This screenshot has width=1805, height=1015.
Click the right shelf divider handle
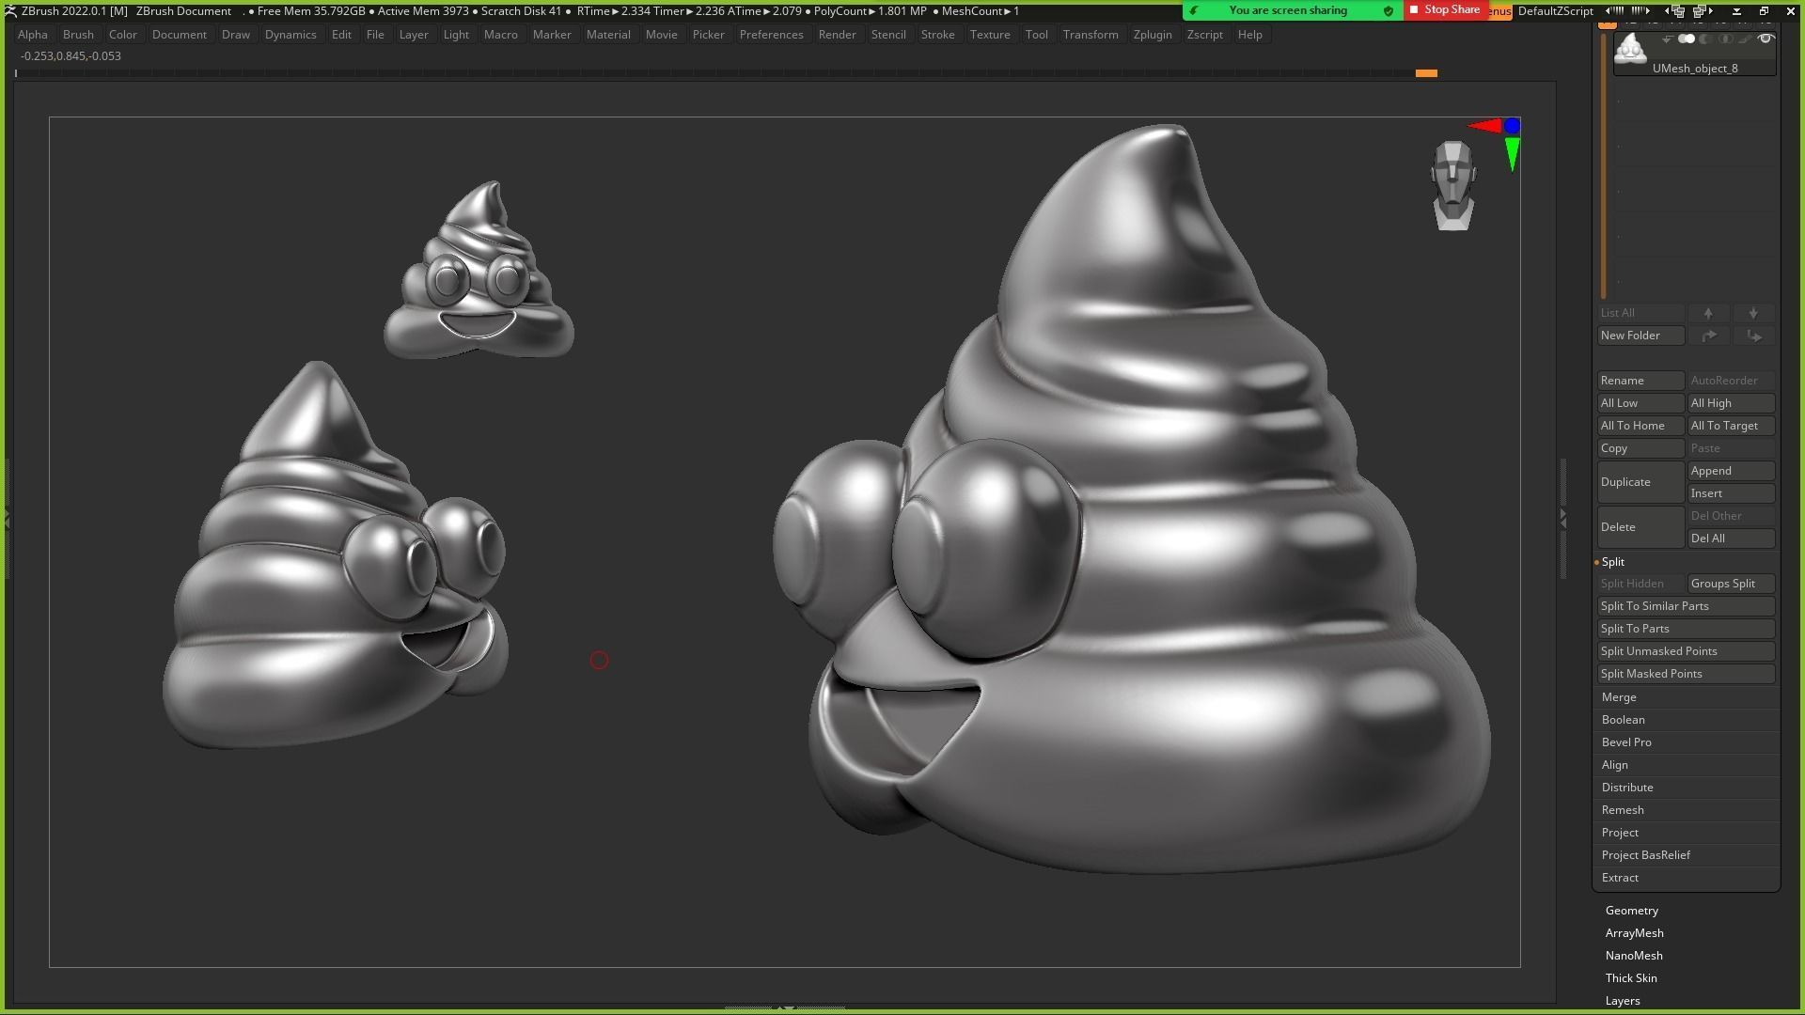click(1562, 519)
